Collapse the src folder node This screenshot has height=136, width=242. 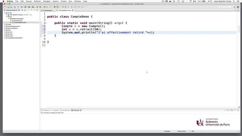coord(7,17)
